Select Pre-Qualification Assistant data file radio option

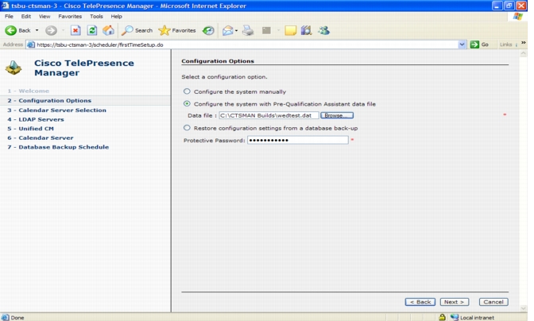coord(187,103)
